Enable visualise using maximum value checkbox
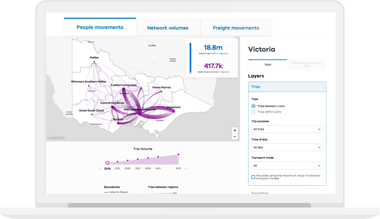The width and height of the screenshot is (380, 219). click(253, 177)
